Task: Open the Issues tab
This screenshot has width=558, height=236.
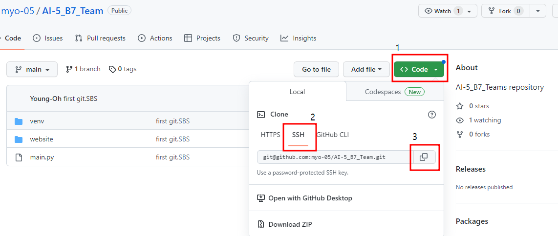Action: (x=48, y=39)
